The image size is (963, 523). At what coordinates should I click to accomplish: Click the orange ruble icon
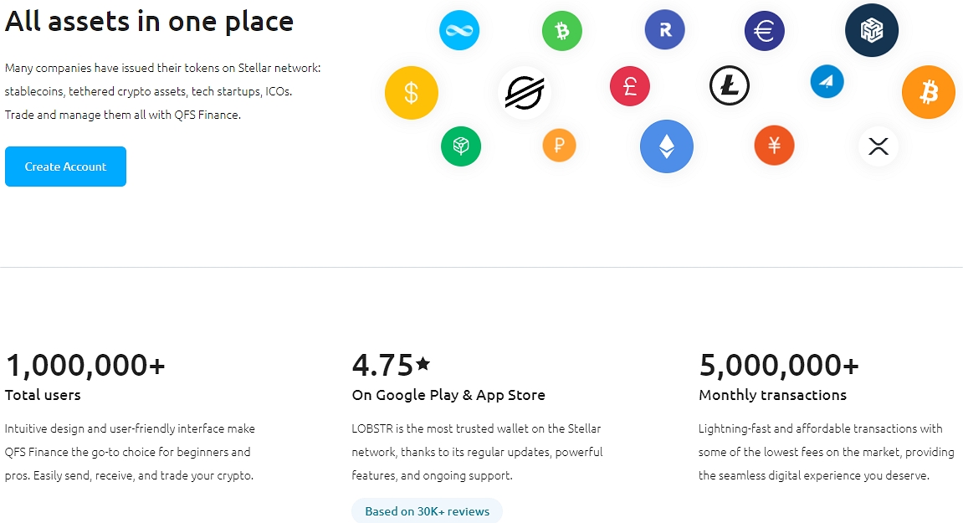pyautogui.click(x=560, y=146)
